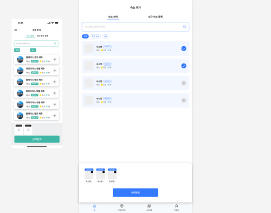This screenshot has height=213, width=271.
Task: Switch to underlined green tab in phone mockup
Action: 30,36
